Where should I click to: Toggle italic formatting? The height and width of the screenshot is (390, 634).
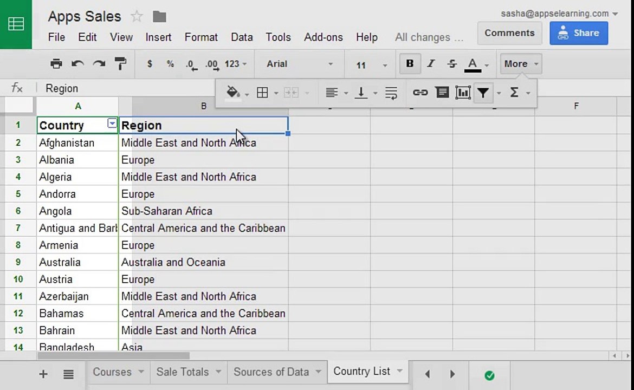431,64
